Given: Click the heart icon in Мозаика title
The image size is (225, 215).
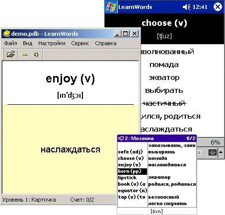Looking at the screenshot, I should pyautogui.click(x=121, y=138).
